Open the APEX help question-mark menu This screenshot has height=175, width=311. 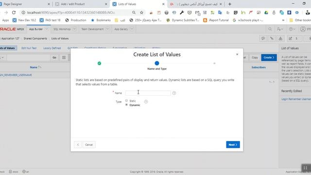[x=292, y=29]
